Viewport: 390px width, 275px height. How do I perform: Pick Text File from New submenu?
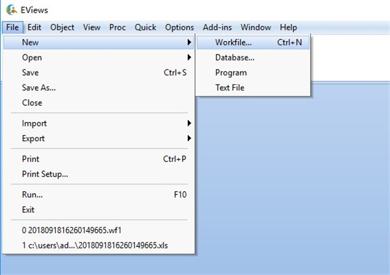pyautogui.click(x=229, y=88)
